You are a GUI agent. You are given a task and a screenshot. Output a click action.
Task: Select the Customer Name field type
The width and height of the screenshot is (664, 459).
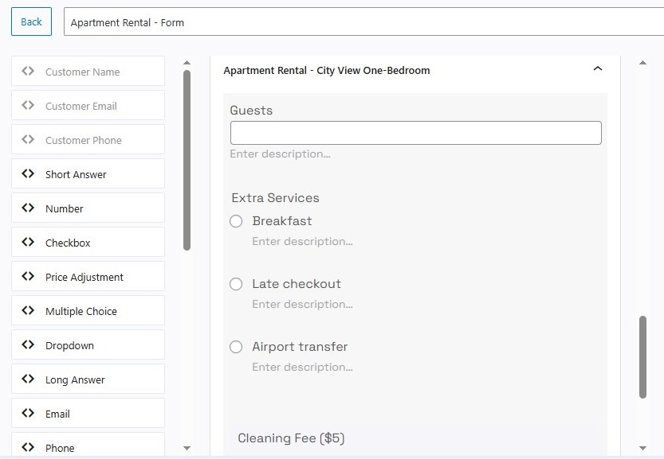88,71
